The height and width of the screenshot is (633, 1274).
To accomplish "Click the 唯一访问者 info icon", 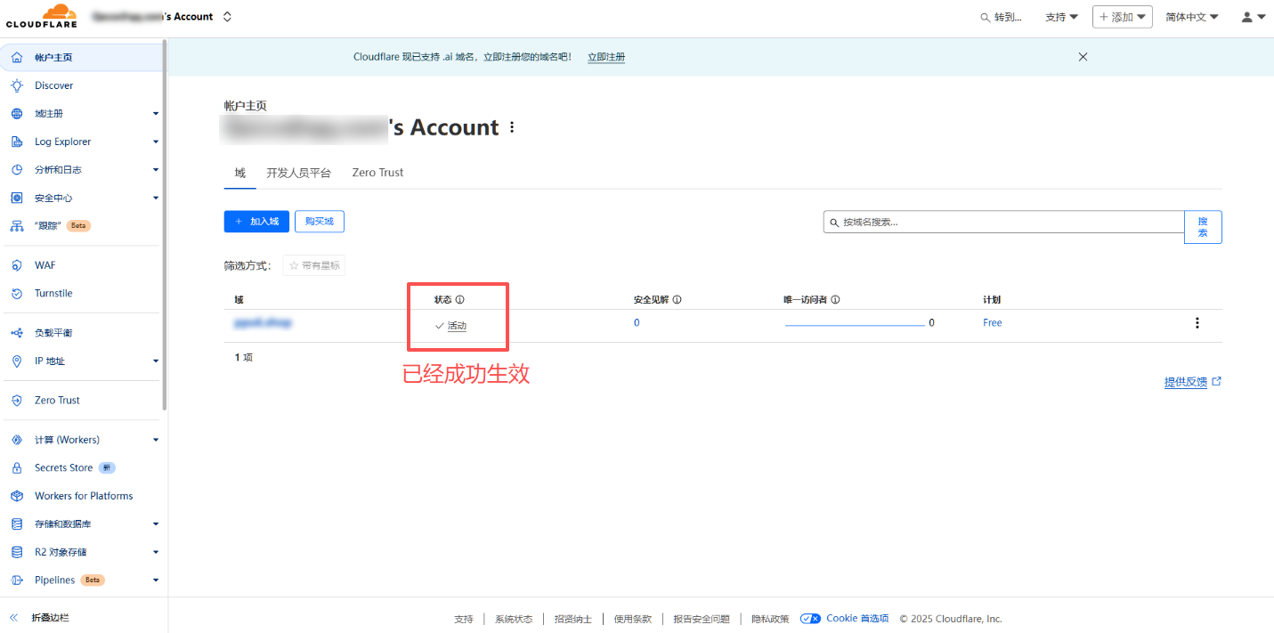I will [x=836, y=300].
